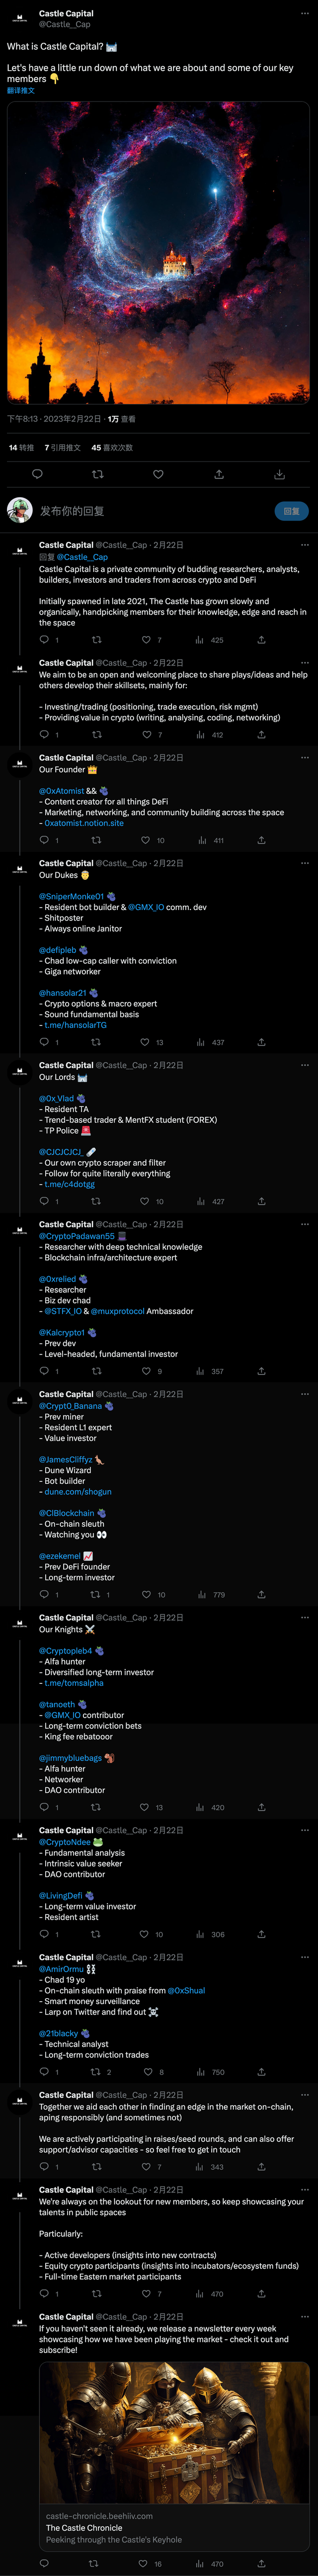Open more options on 'Our Knights' tweet

click(305, 1617)
